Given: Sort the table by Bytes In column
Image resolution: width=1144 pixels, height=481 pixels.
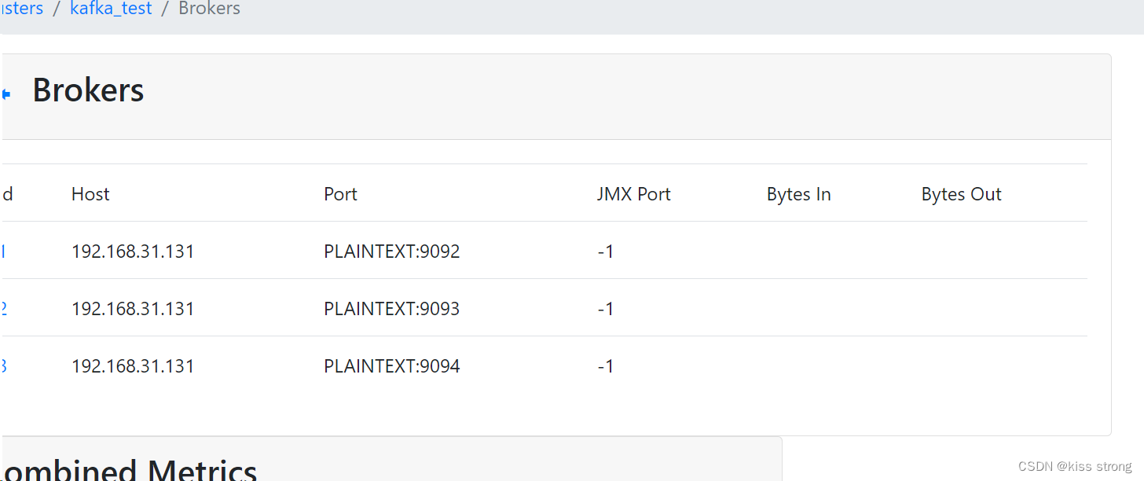Looking at the screenshot, I should point(798,193).
